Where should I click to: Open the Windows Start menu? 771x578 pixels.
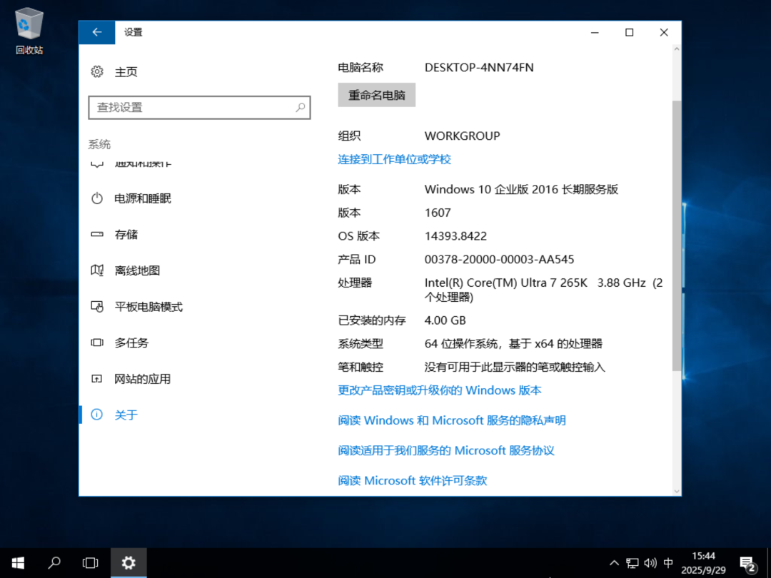coord(18,563)
